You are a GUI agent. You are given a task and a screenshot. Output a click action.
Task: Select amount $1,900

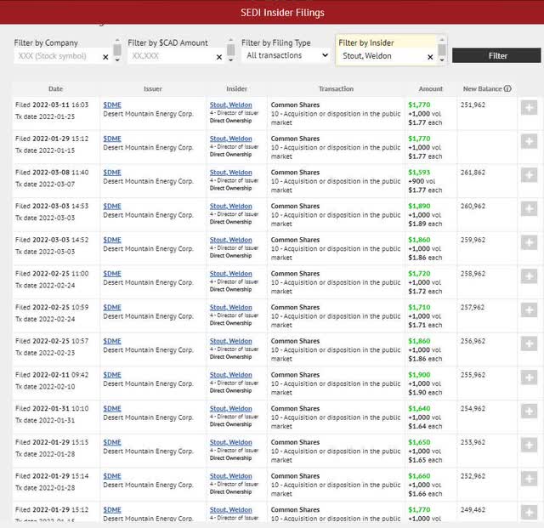pos(419,375)
